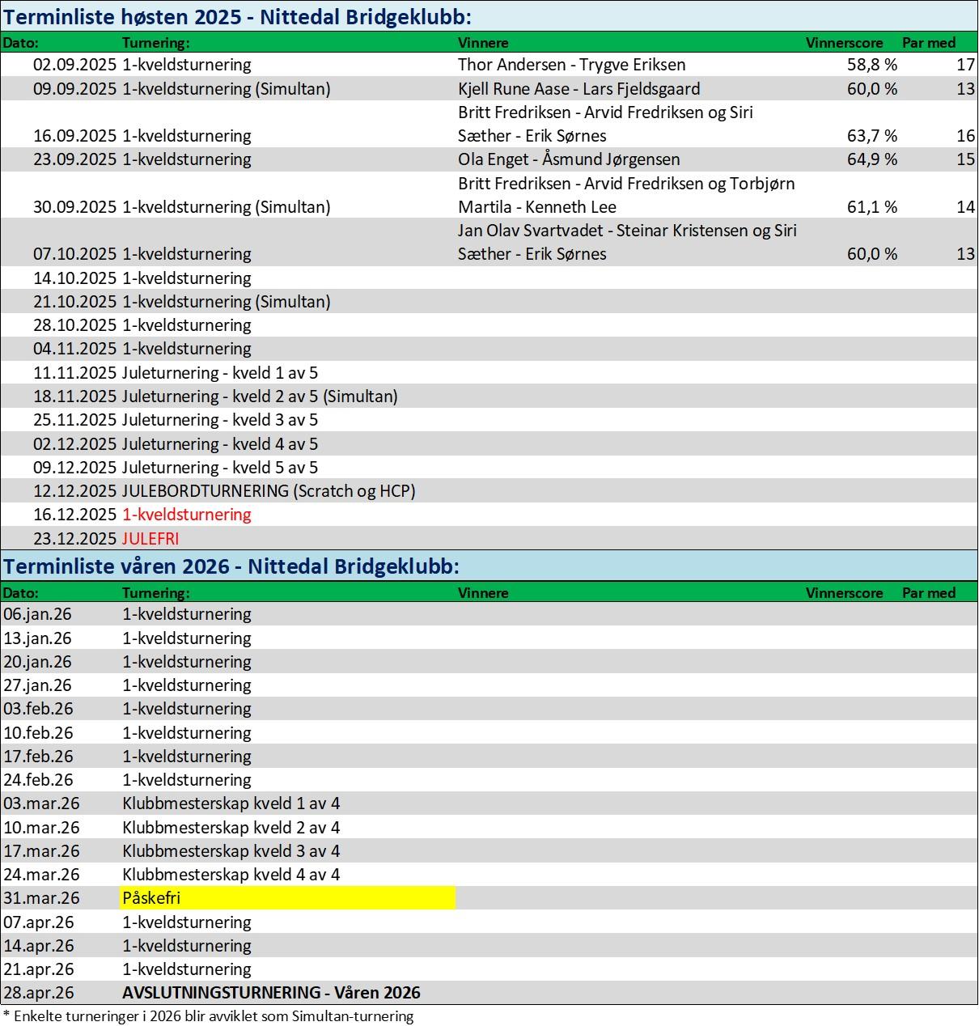Click Juleturnering - kveld 5 av 5
This screenshot has height=1026, width=979.
pos(220,468)
